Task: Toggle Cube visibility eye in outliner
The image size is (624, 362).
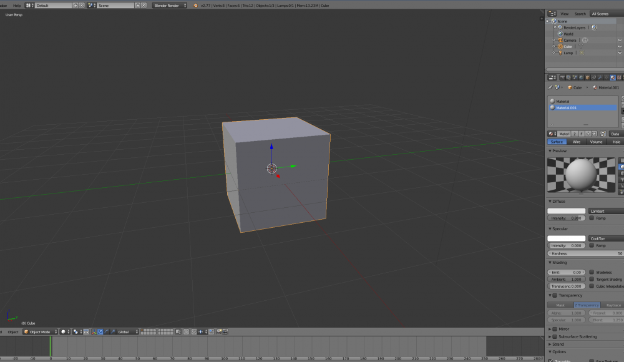Action: (620, 47)
